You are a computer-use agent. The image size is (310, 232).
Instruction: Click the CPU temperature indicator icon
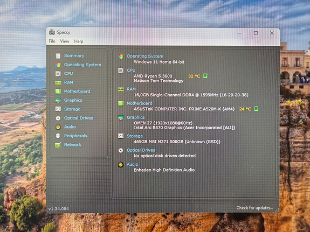(205, 76)
